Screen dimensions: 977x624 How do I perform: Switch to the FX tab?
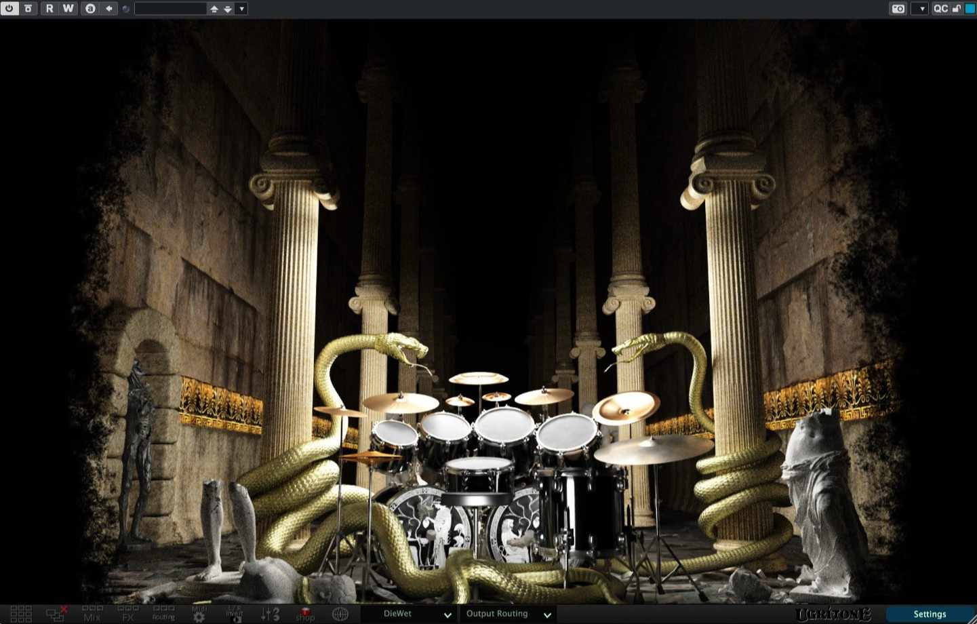point(127,614)
